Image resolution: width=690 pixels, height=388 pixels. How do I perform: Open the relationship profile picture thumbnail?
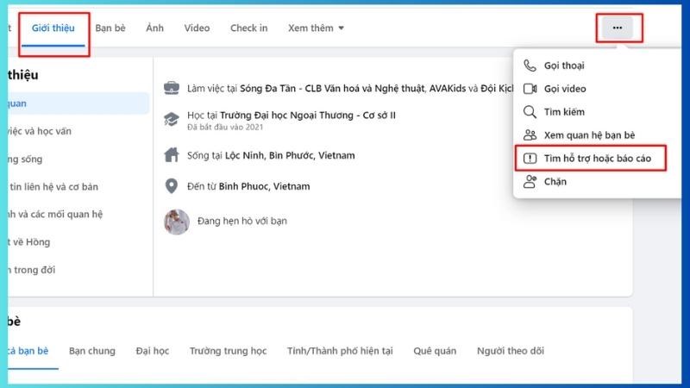click(x=177, y=222)
